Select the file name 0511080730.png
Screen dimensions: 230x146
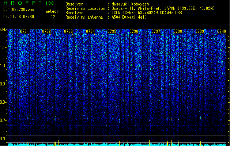point(19,9)
